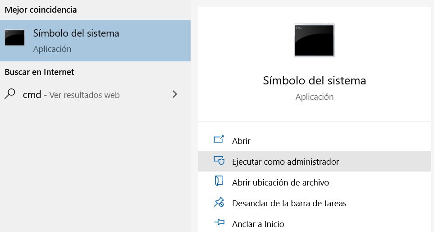
Task: Select Abrir ubicación de archivo
Action: pyautogui.click(x=280, y=183)
